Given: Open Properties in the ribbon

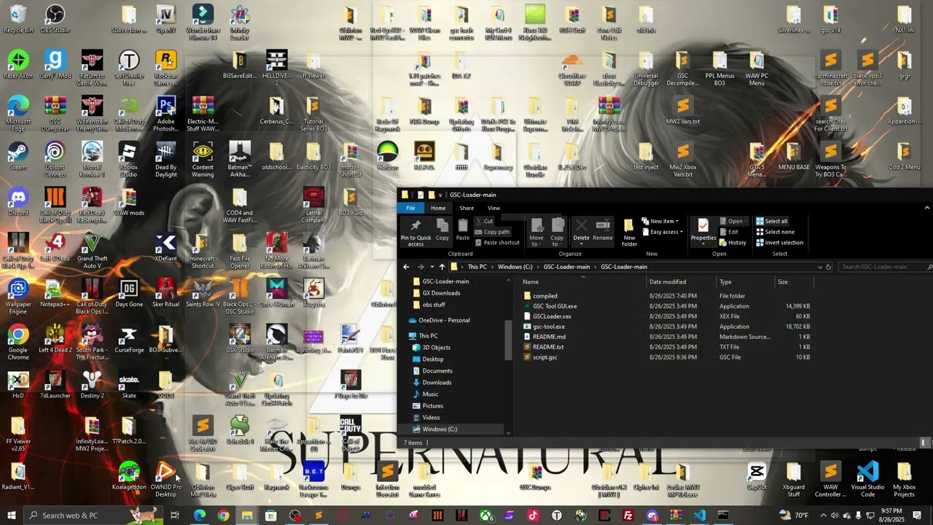Looking at the screenshot, I should click(703, 230).
